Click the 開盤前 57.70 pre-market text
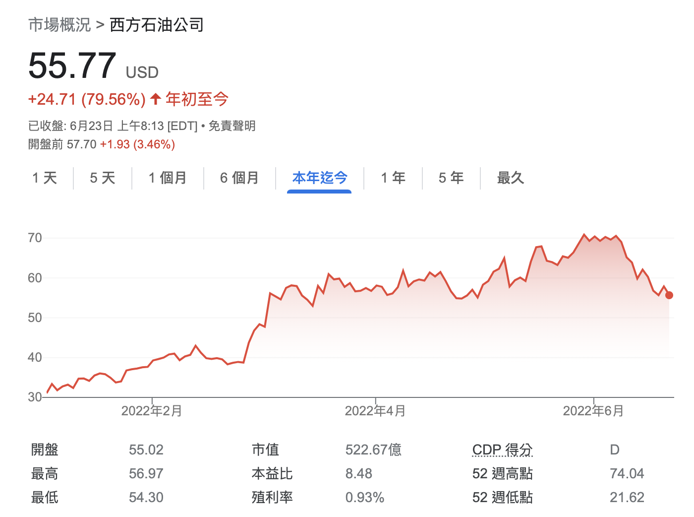694x517 pixels. 62,144
